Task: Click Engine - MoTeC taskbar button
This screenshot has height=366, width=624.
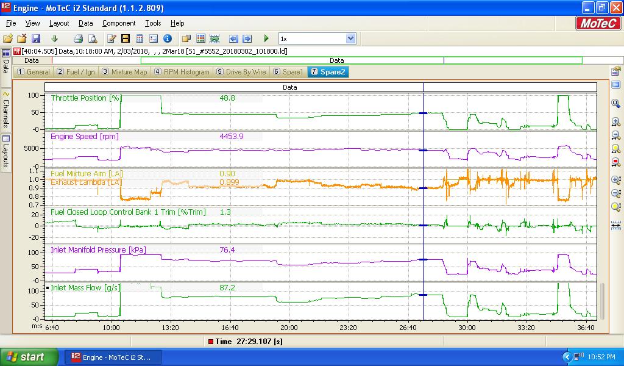Action: (113, 357)
